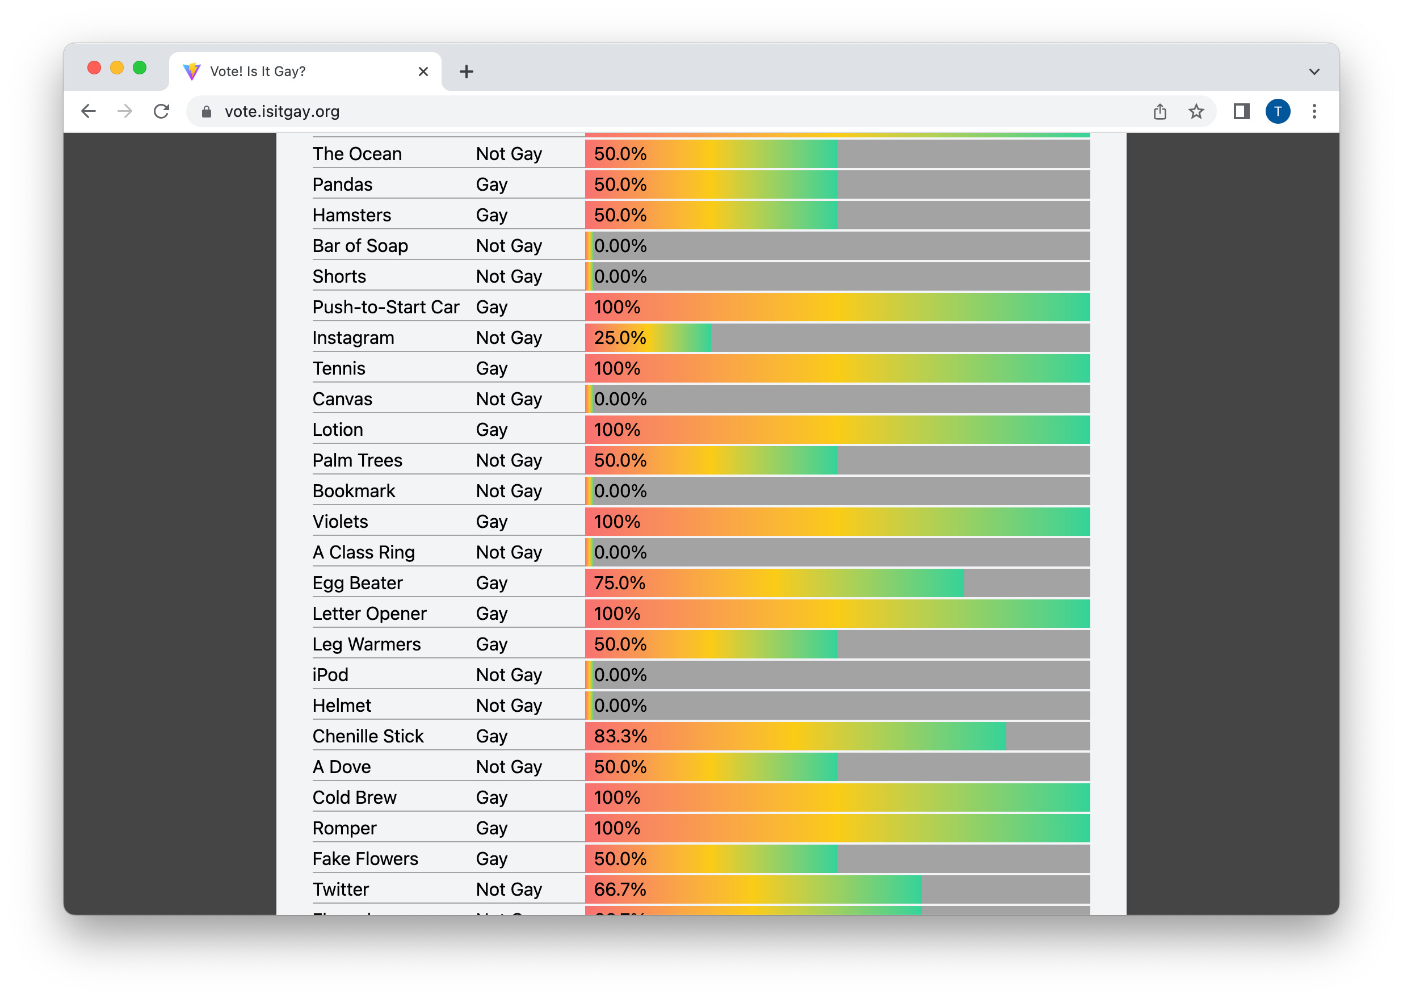Select 'Fake Flowers' label
This screenshot has height=999, width=1403.
[x=366, y=859]
